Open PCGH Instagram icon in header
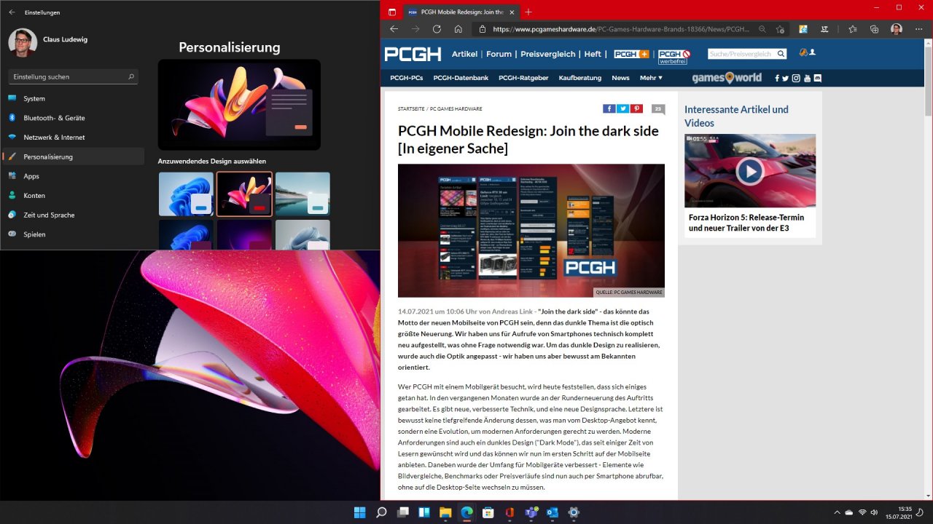The height and width of the screenshot is (524, 933). (x=797, y=78)
